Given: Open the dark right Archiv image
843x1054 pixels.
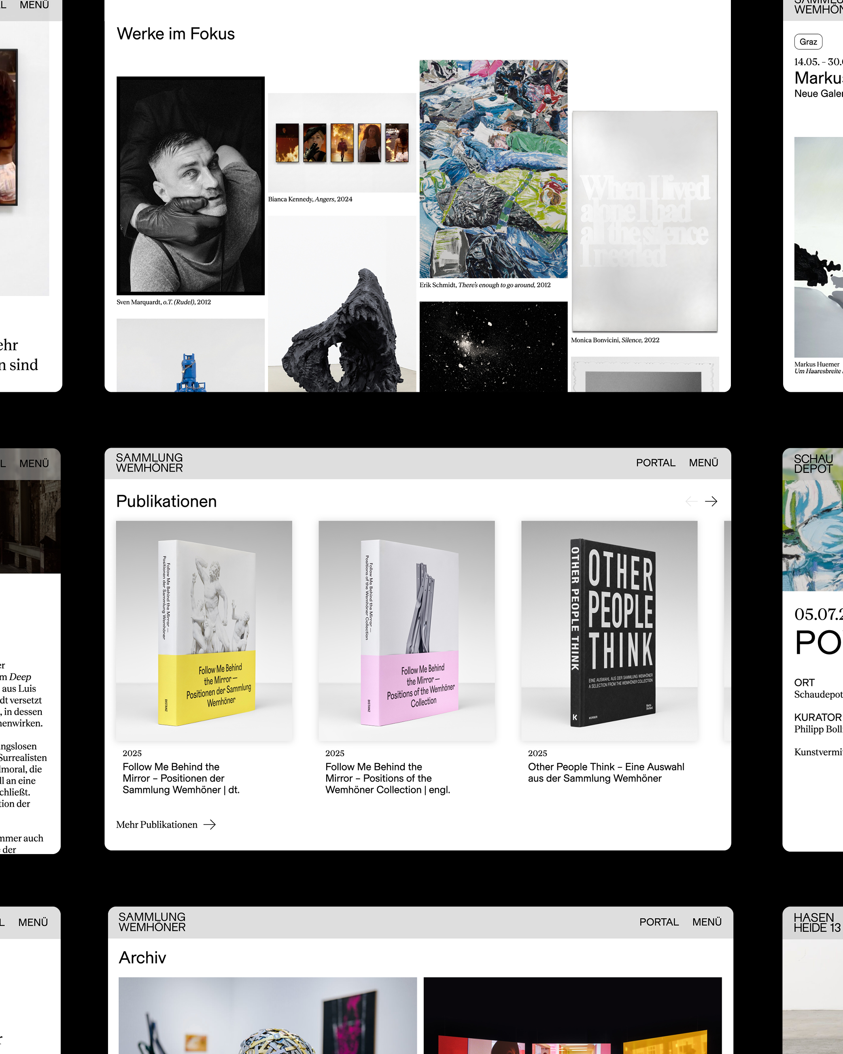Looking at the screenshot, I should (573, 1016).
